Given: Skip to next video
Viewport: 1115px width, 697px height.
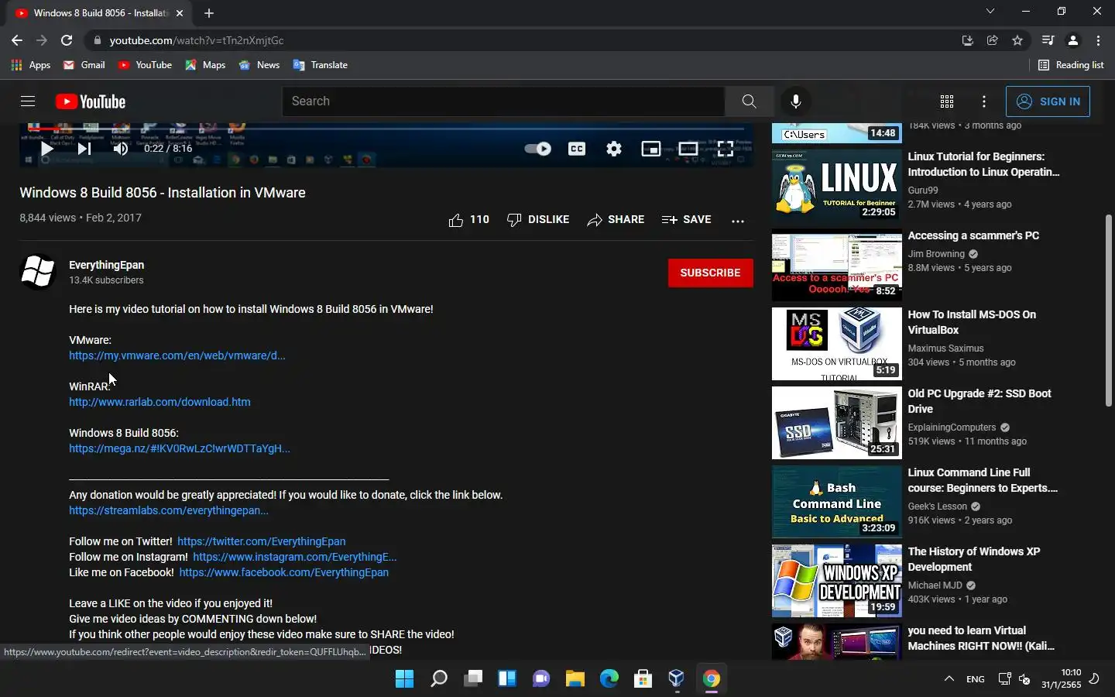Looking at the screenshot, I should [84, 149].
